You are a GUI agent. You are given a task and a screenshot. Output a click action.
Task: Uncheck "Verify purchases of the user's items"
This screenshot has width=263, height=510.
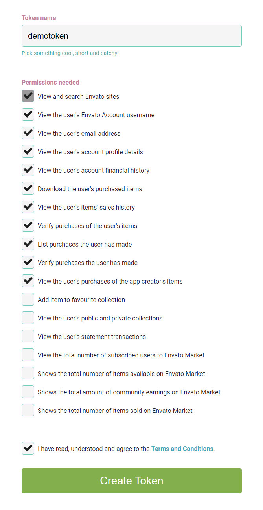(x=28, y=225)
